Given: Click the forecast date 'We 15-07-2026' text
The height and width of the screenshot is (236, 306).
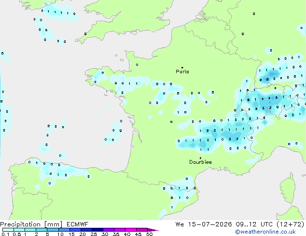Looking at the screenshot, I should click(204, 224).
